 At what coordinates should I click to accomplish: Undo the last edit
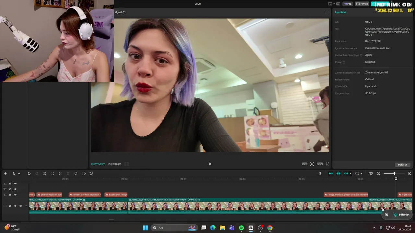[x=29, y=173]
